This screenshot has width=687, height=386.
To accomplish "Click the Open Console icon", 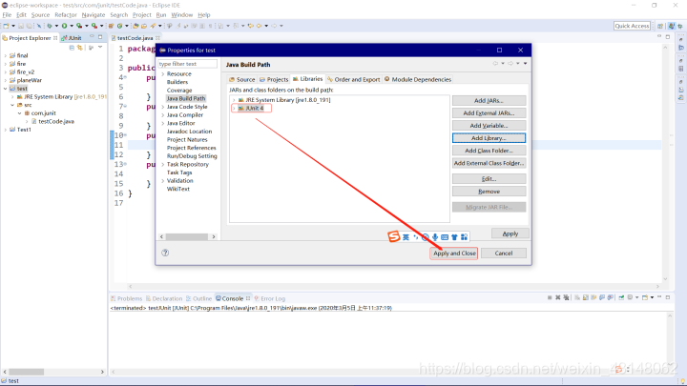I will (644, 297).
